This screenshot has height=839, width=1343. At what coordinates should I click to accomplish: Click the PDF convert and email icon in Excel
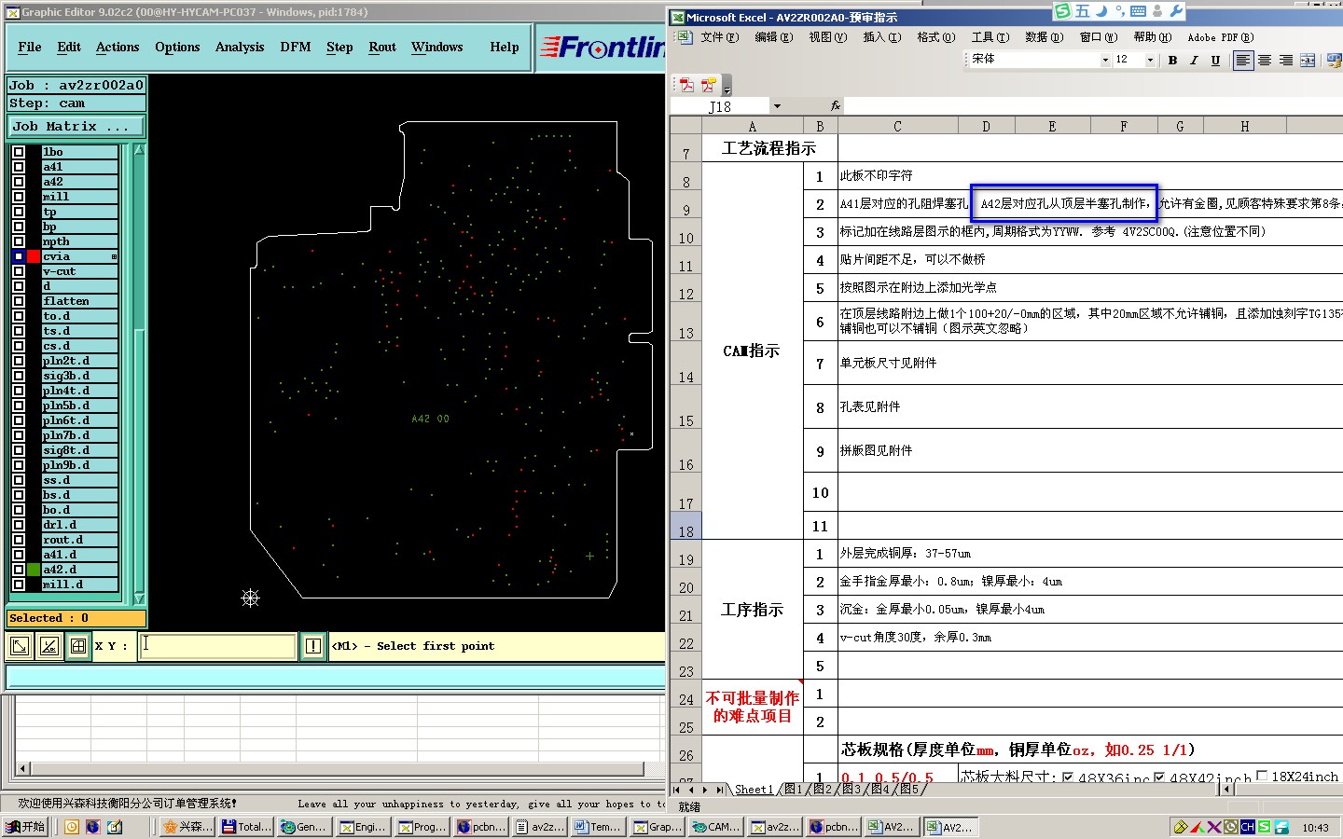709,85
